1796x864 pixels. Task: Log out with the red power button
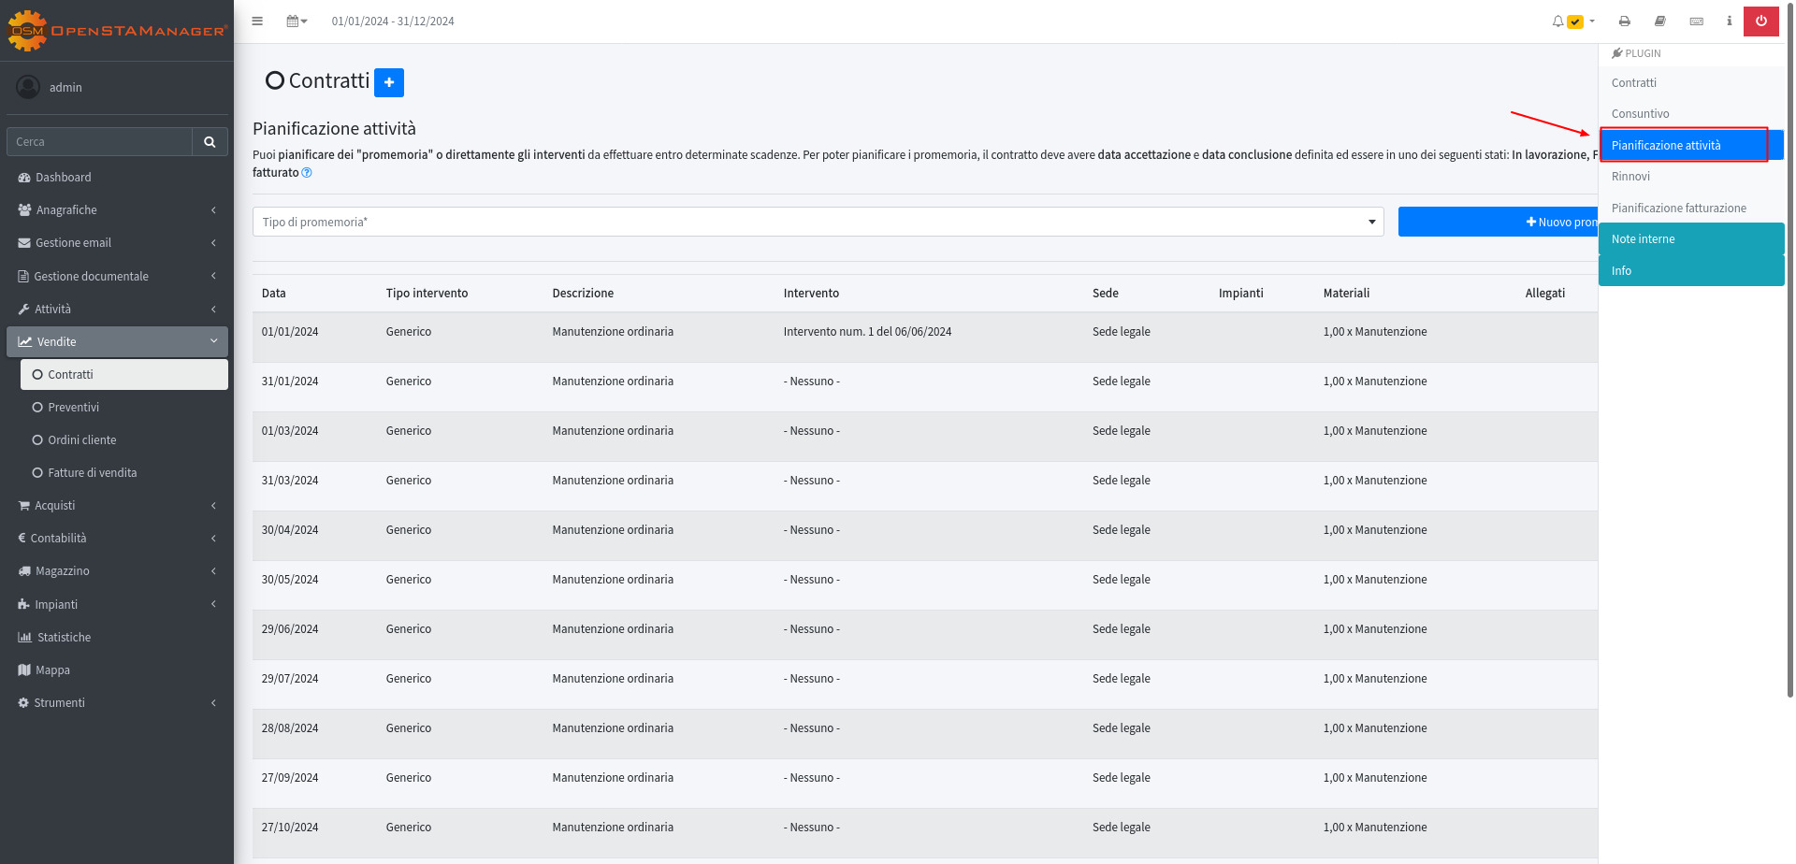(1761, 21)
